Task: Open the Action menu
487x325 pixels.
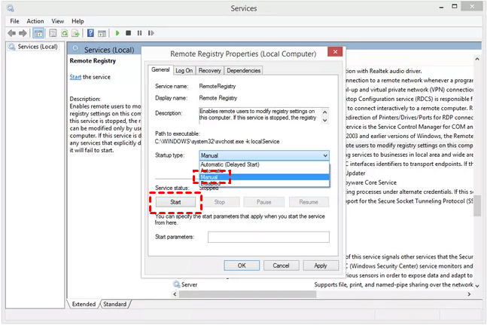Action: pos(35,21)
